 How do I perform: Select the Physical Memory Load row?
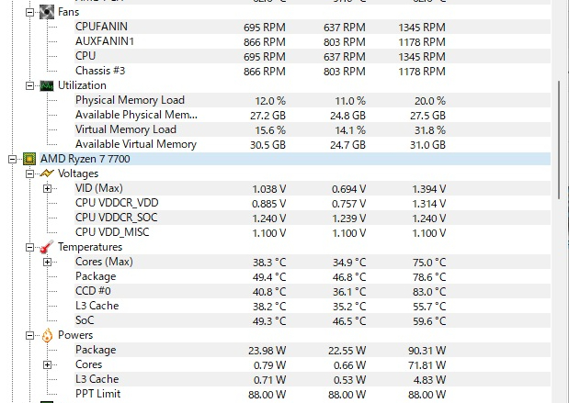click(x=130, y=100)
